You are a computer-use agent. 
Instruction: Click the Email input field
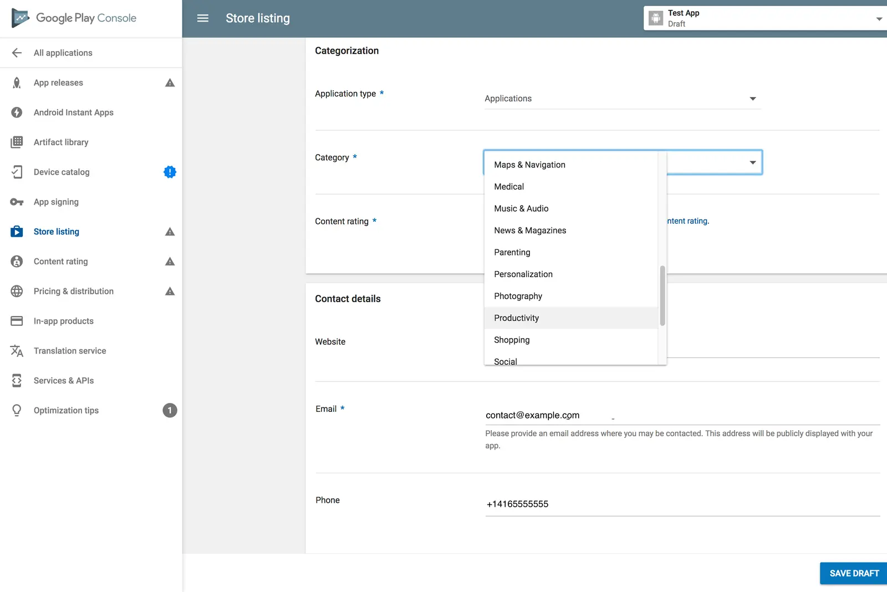pyautogui.click(x=682, y=415)
